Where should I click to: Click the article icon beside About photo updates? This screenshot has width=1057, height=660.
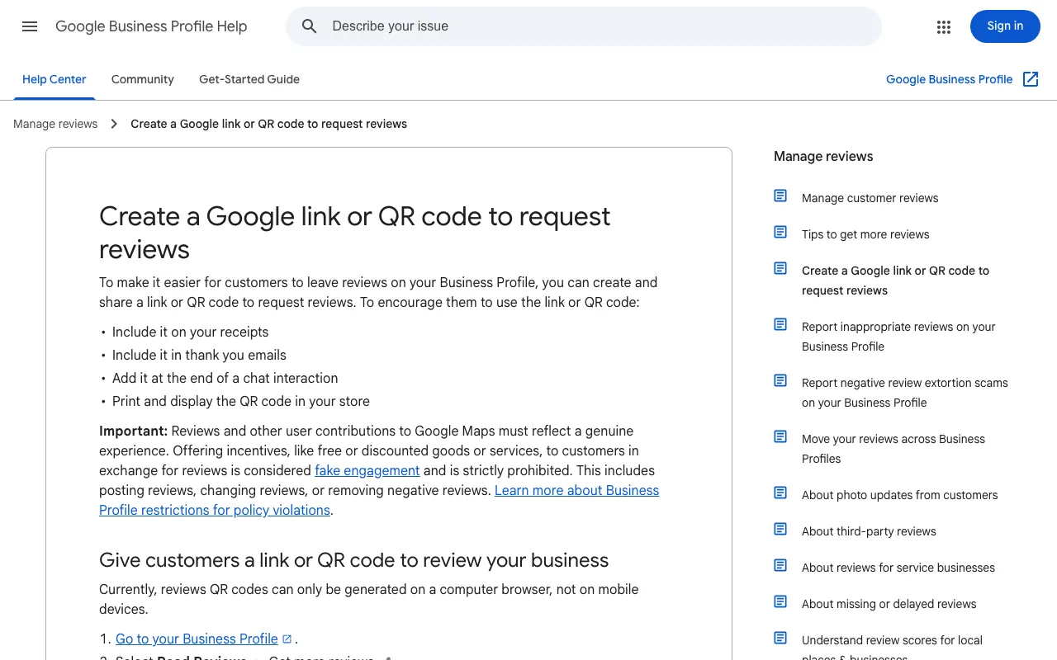tap(780, 493)
